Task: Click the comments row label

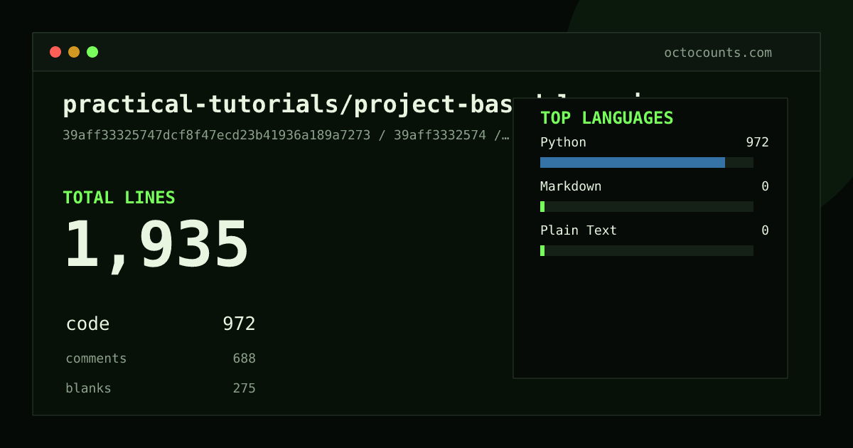Action: pos(96,358)
